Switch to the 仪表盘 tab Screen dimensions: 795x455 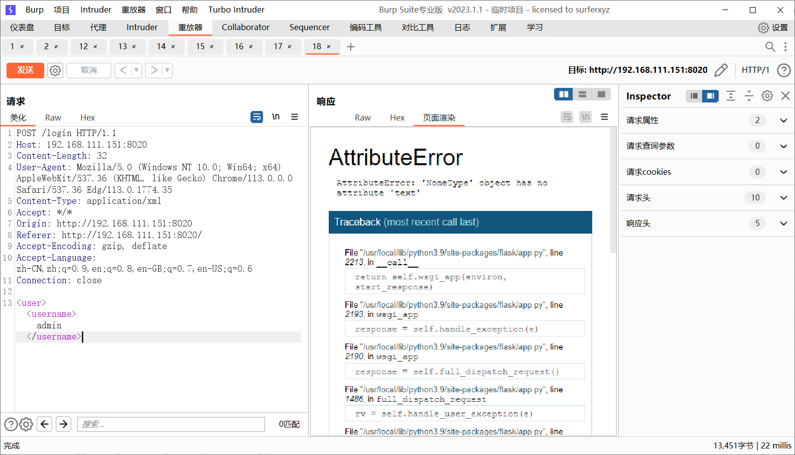(x=22, y=28)
